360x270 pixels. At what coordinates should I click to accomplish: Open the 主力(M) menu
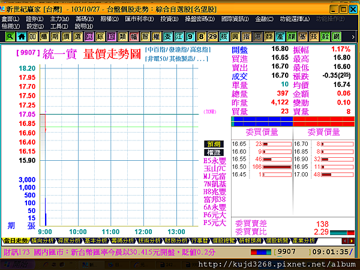59,19
